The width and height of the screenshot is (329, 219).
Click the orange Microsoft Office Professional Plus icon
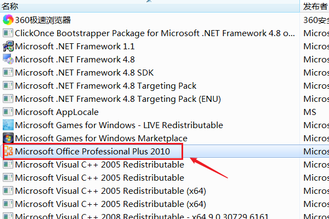click(x=9, y=151)
